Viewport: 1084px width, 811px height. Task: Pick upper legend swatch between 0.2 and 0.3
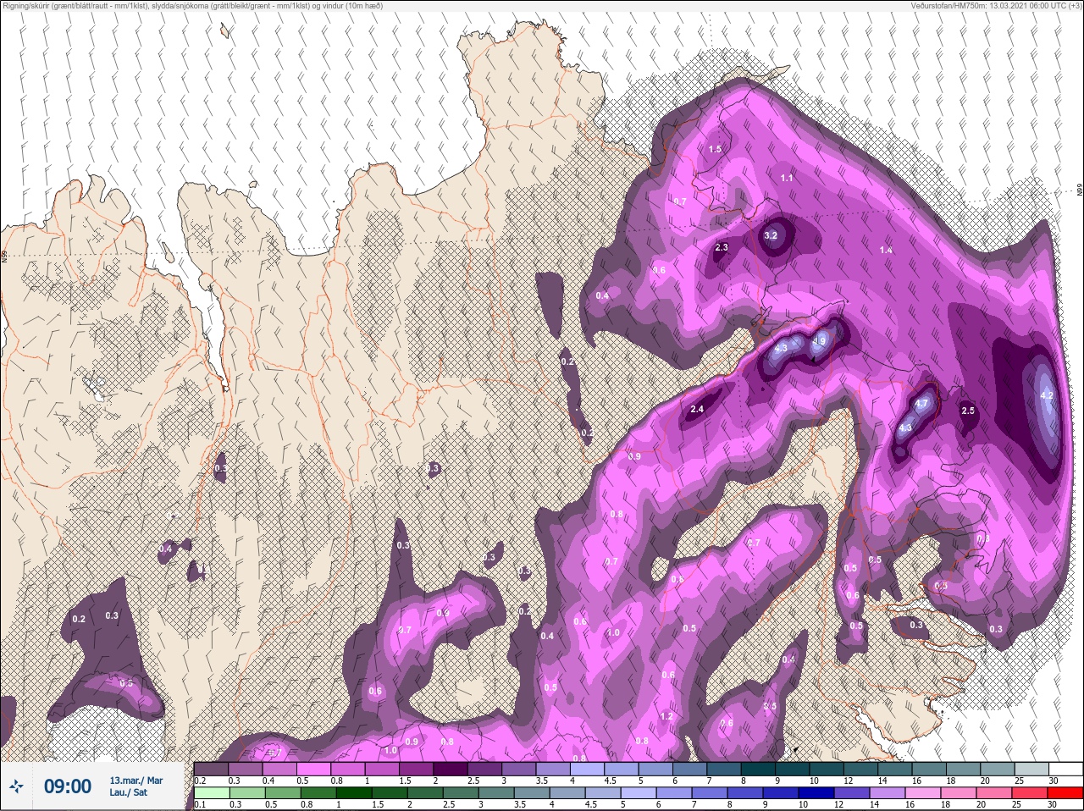[212, 769]
